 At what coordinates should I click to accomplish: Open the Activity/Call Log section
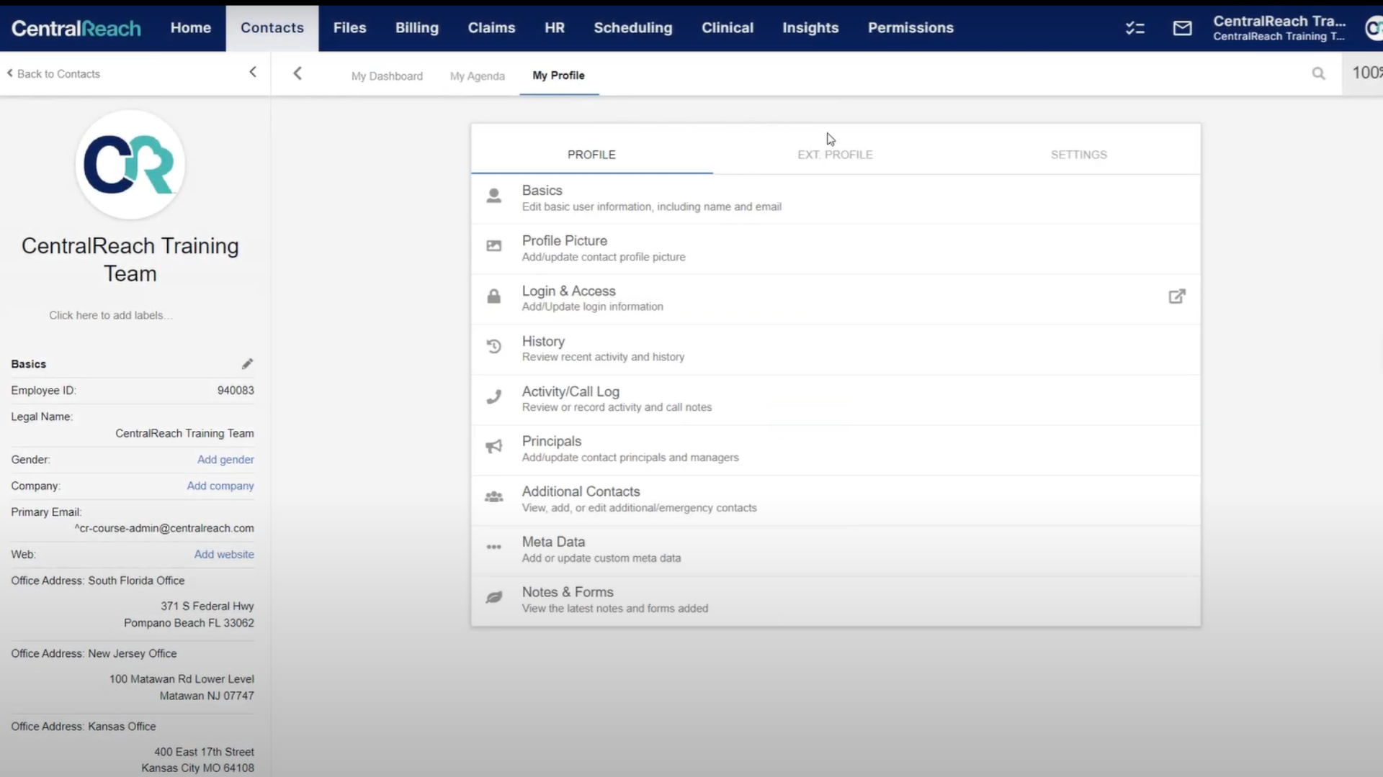(836, 400)
